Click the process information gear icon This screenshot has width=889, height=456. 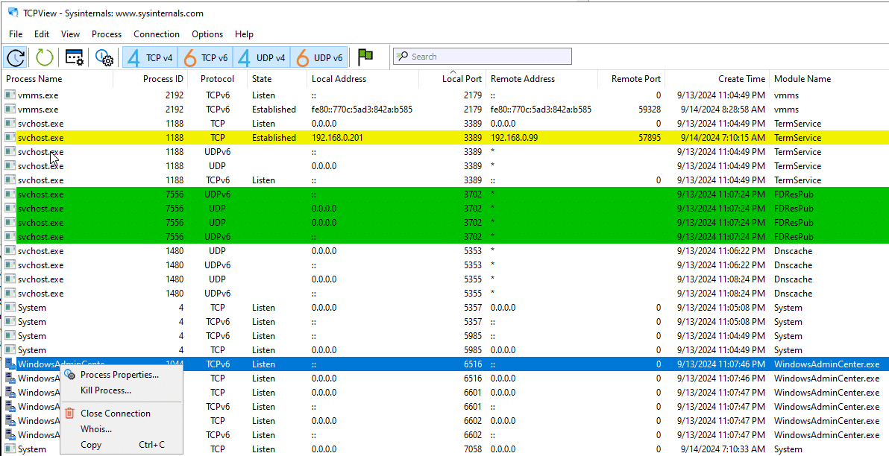click(x=104, y=57)
